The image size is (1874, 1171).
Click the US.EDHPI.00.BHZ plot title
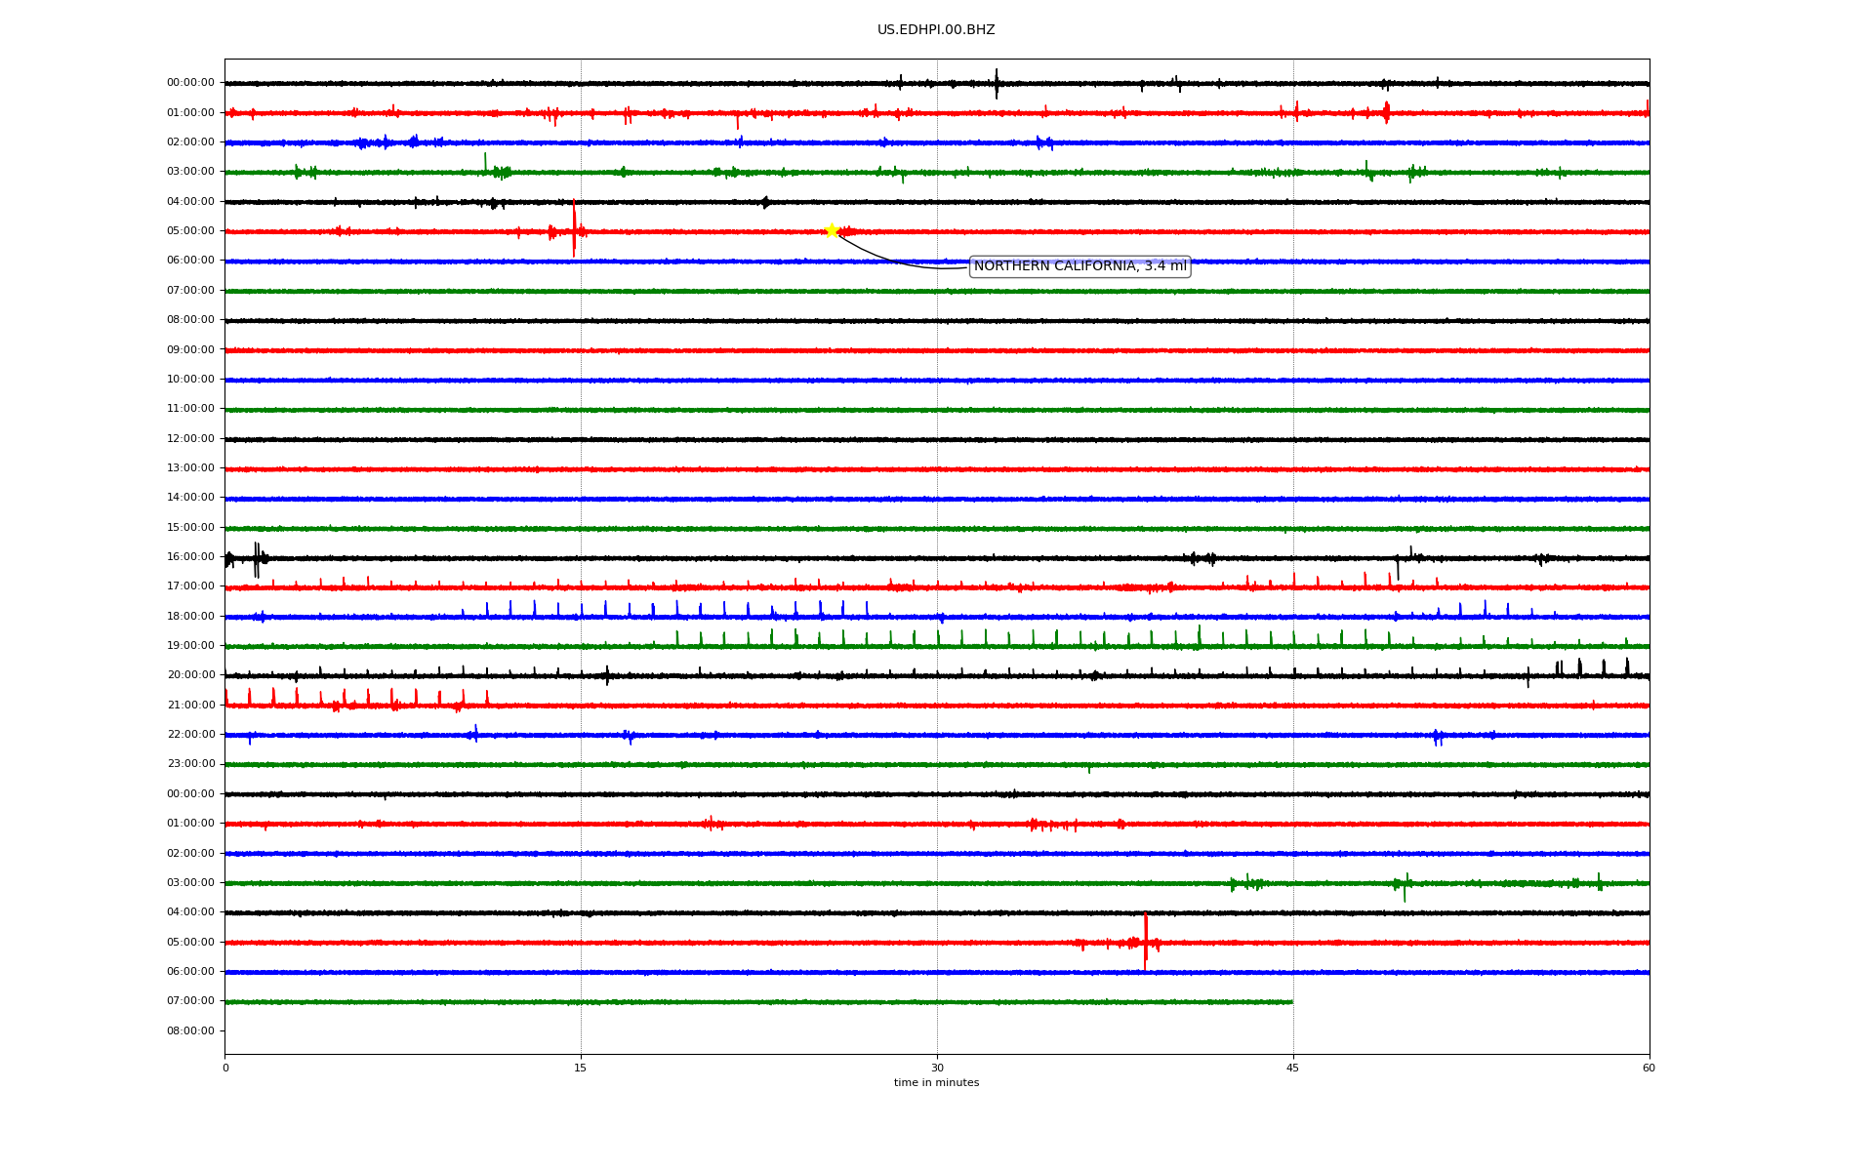936,30
